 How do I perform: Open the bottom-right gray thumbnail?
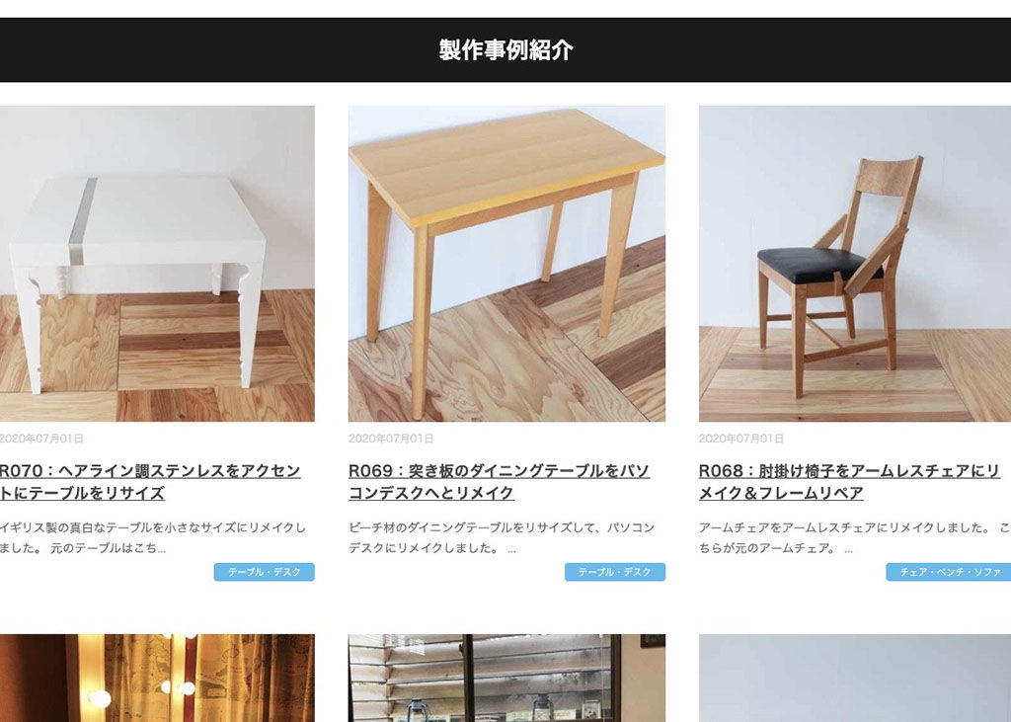click(x=855, y=679)
